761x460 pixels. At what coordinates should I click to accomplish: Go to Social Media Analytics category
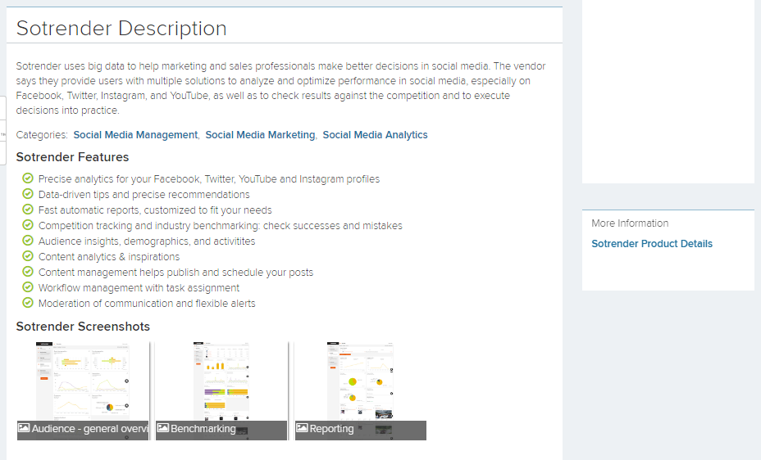click(375, 135)
